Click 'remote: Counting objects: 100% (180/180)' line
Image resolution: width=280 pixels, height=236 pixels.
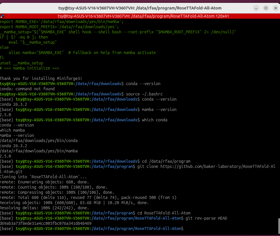pos(53,187)
